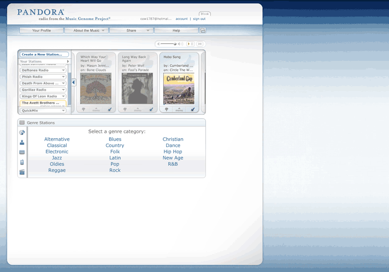Choose the Dance genre
The image size is (389, 272).
pyautogui.click(x=173, y=145)
